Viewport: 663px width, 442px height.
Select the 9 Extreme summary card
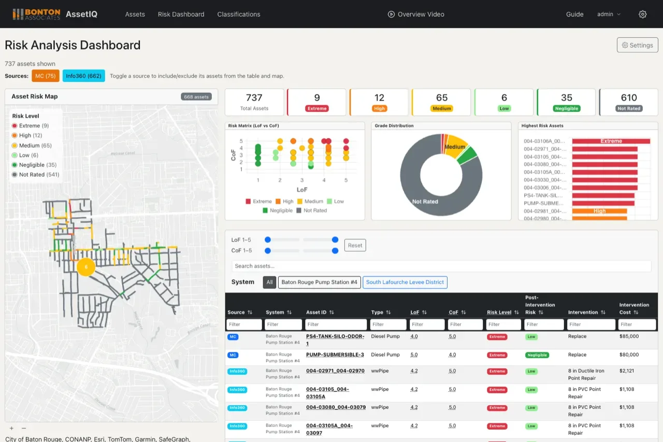[x=317, y=102]
